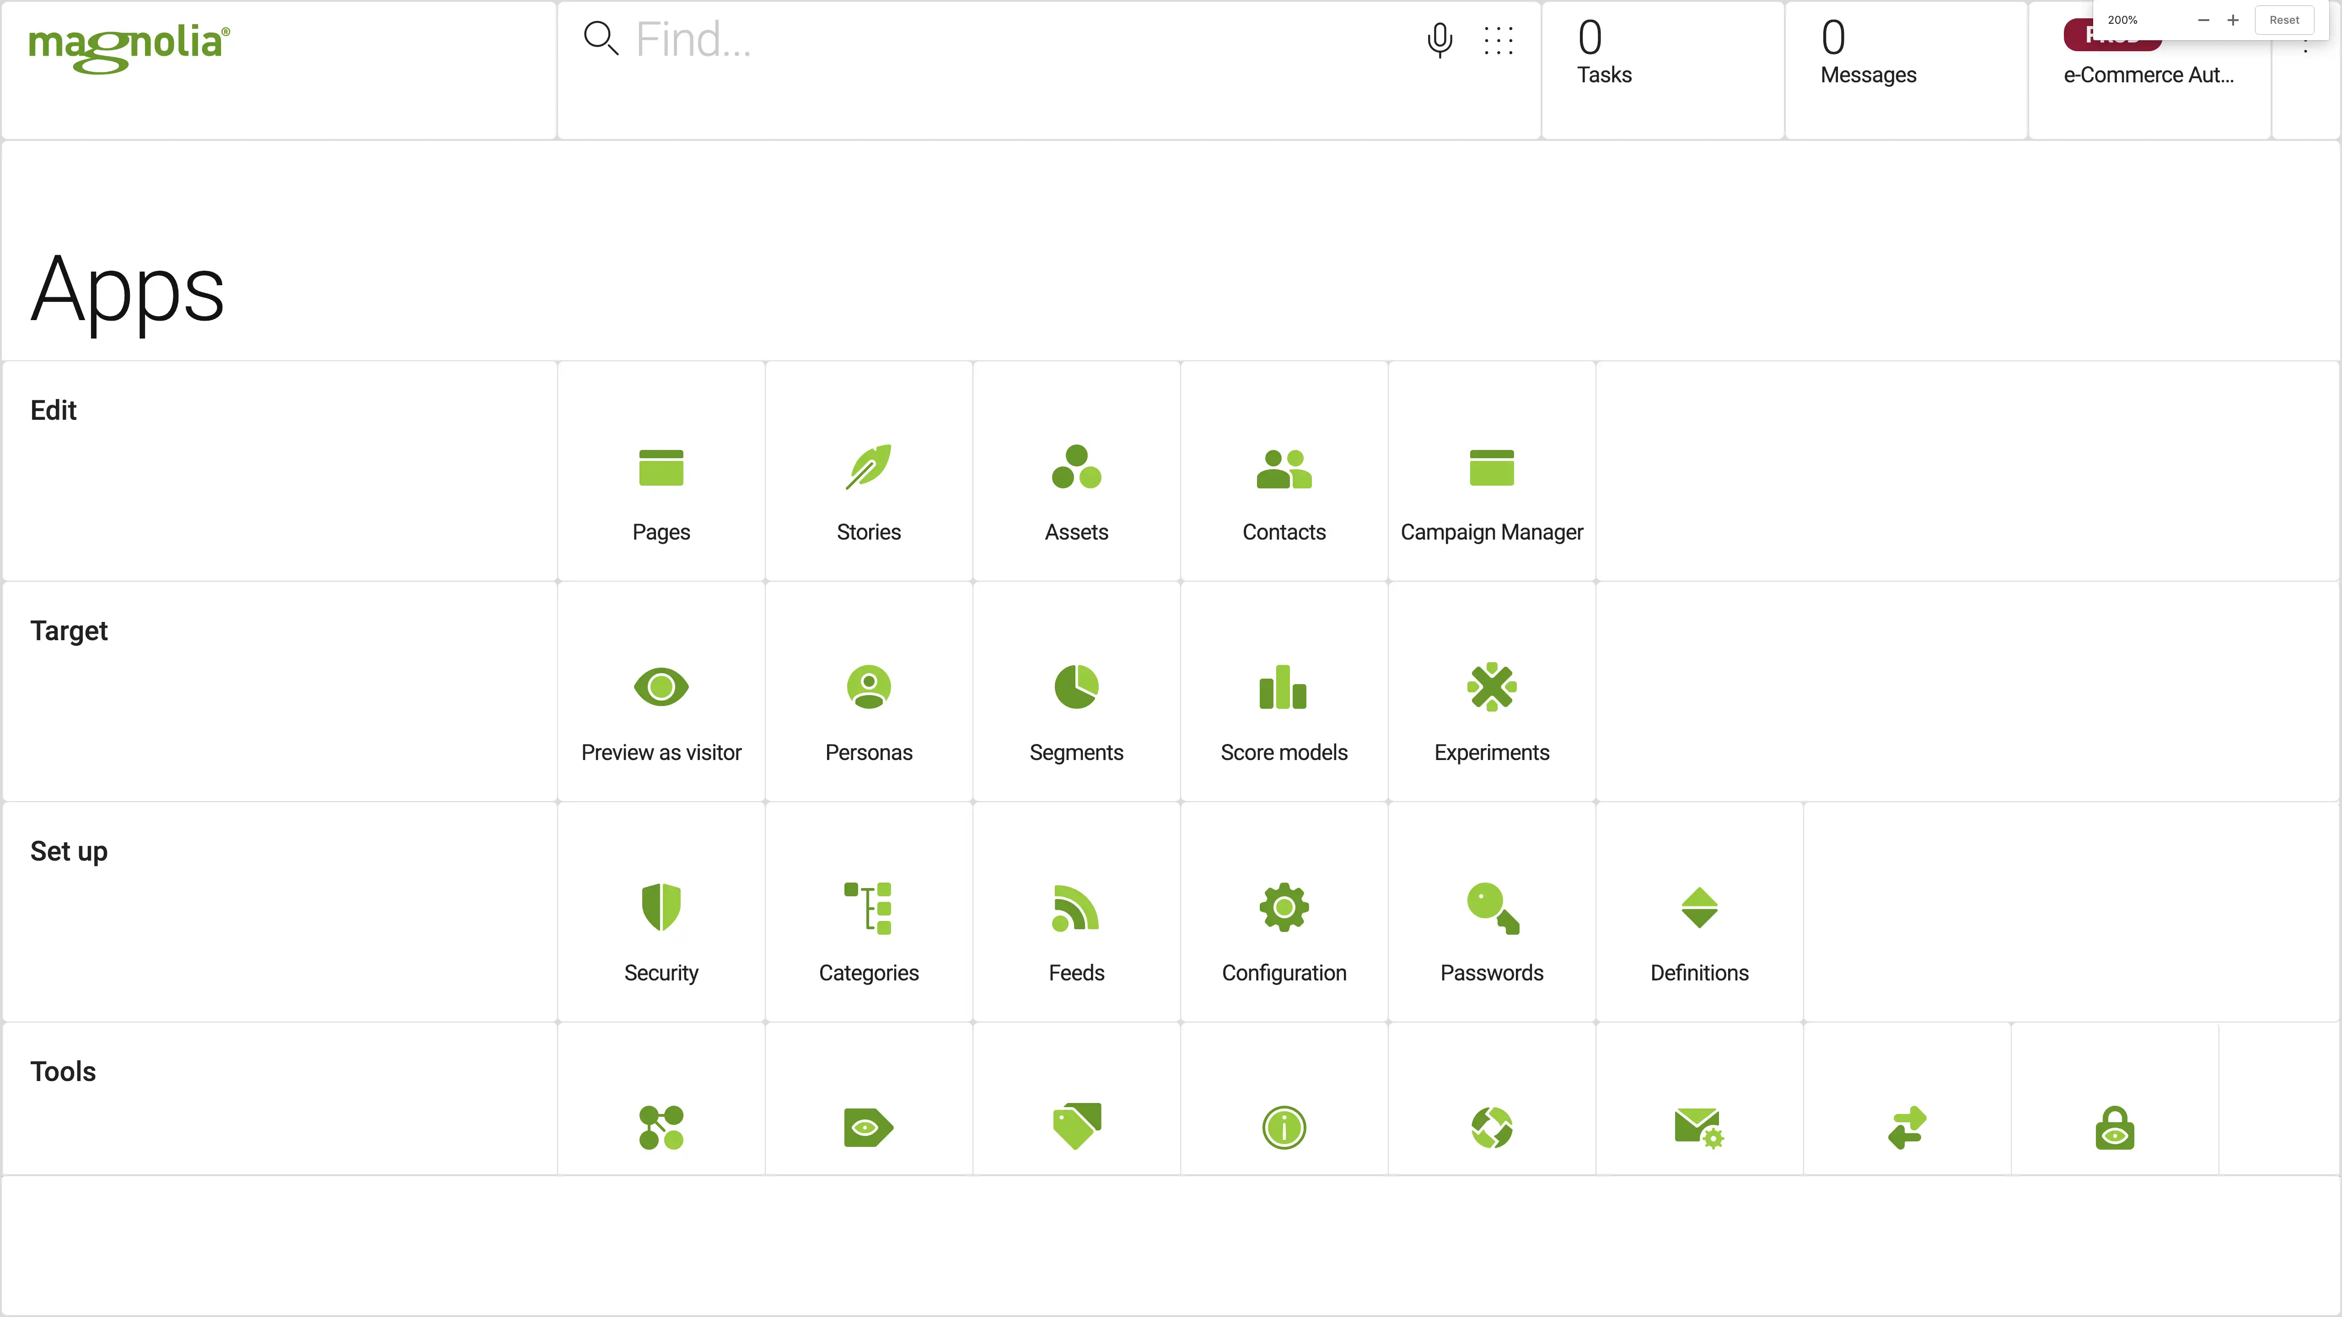Open the Security setup app
Viewport: 2342px width, 1317px height.
click(661, 933)
